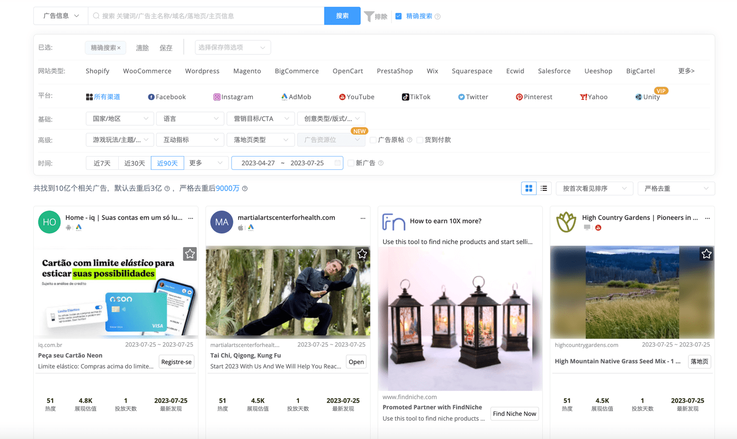
Task: Open more options on High Country Gardens card
Action: (707, 218)
